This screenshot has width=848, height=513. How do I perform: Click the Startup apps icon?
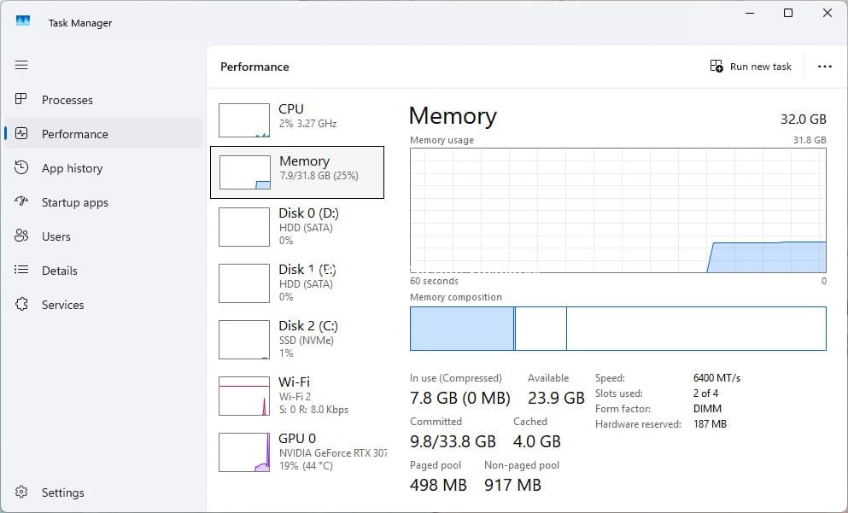pyautogui.click(x=22, y=202)
